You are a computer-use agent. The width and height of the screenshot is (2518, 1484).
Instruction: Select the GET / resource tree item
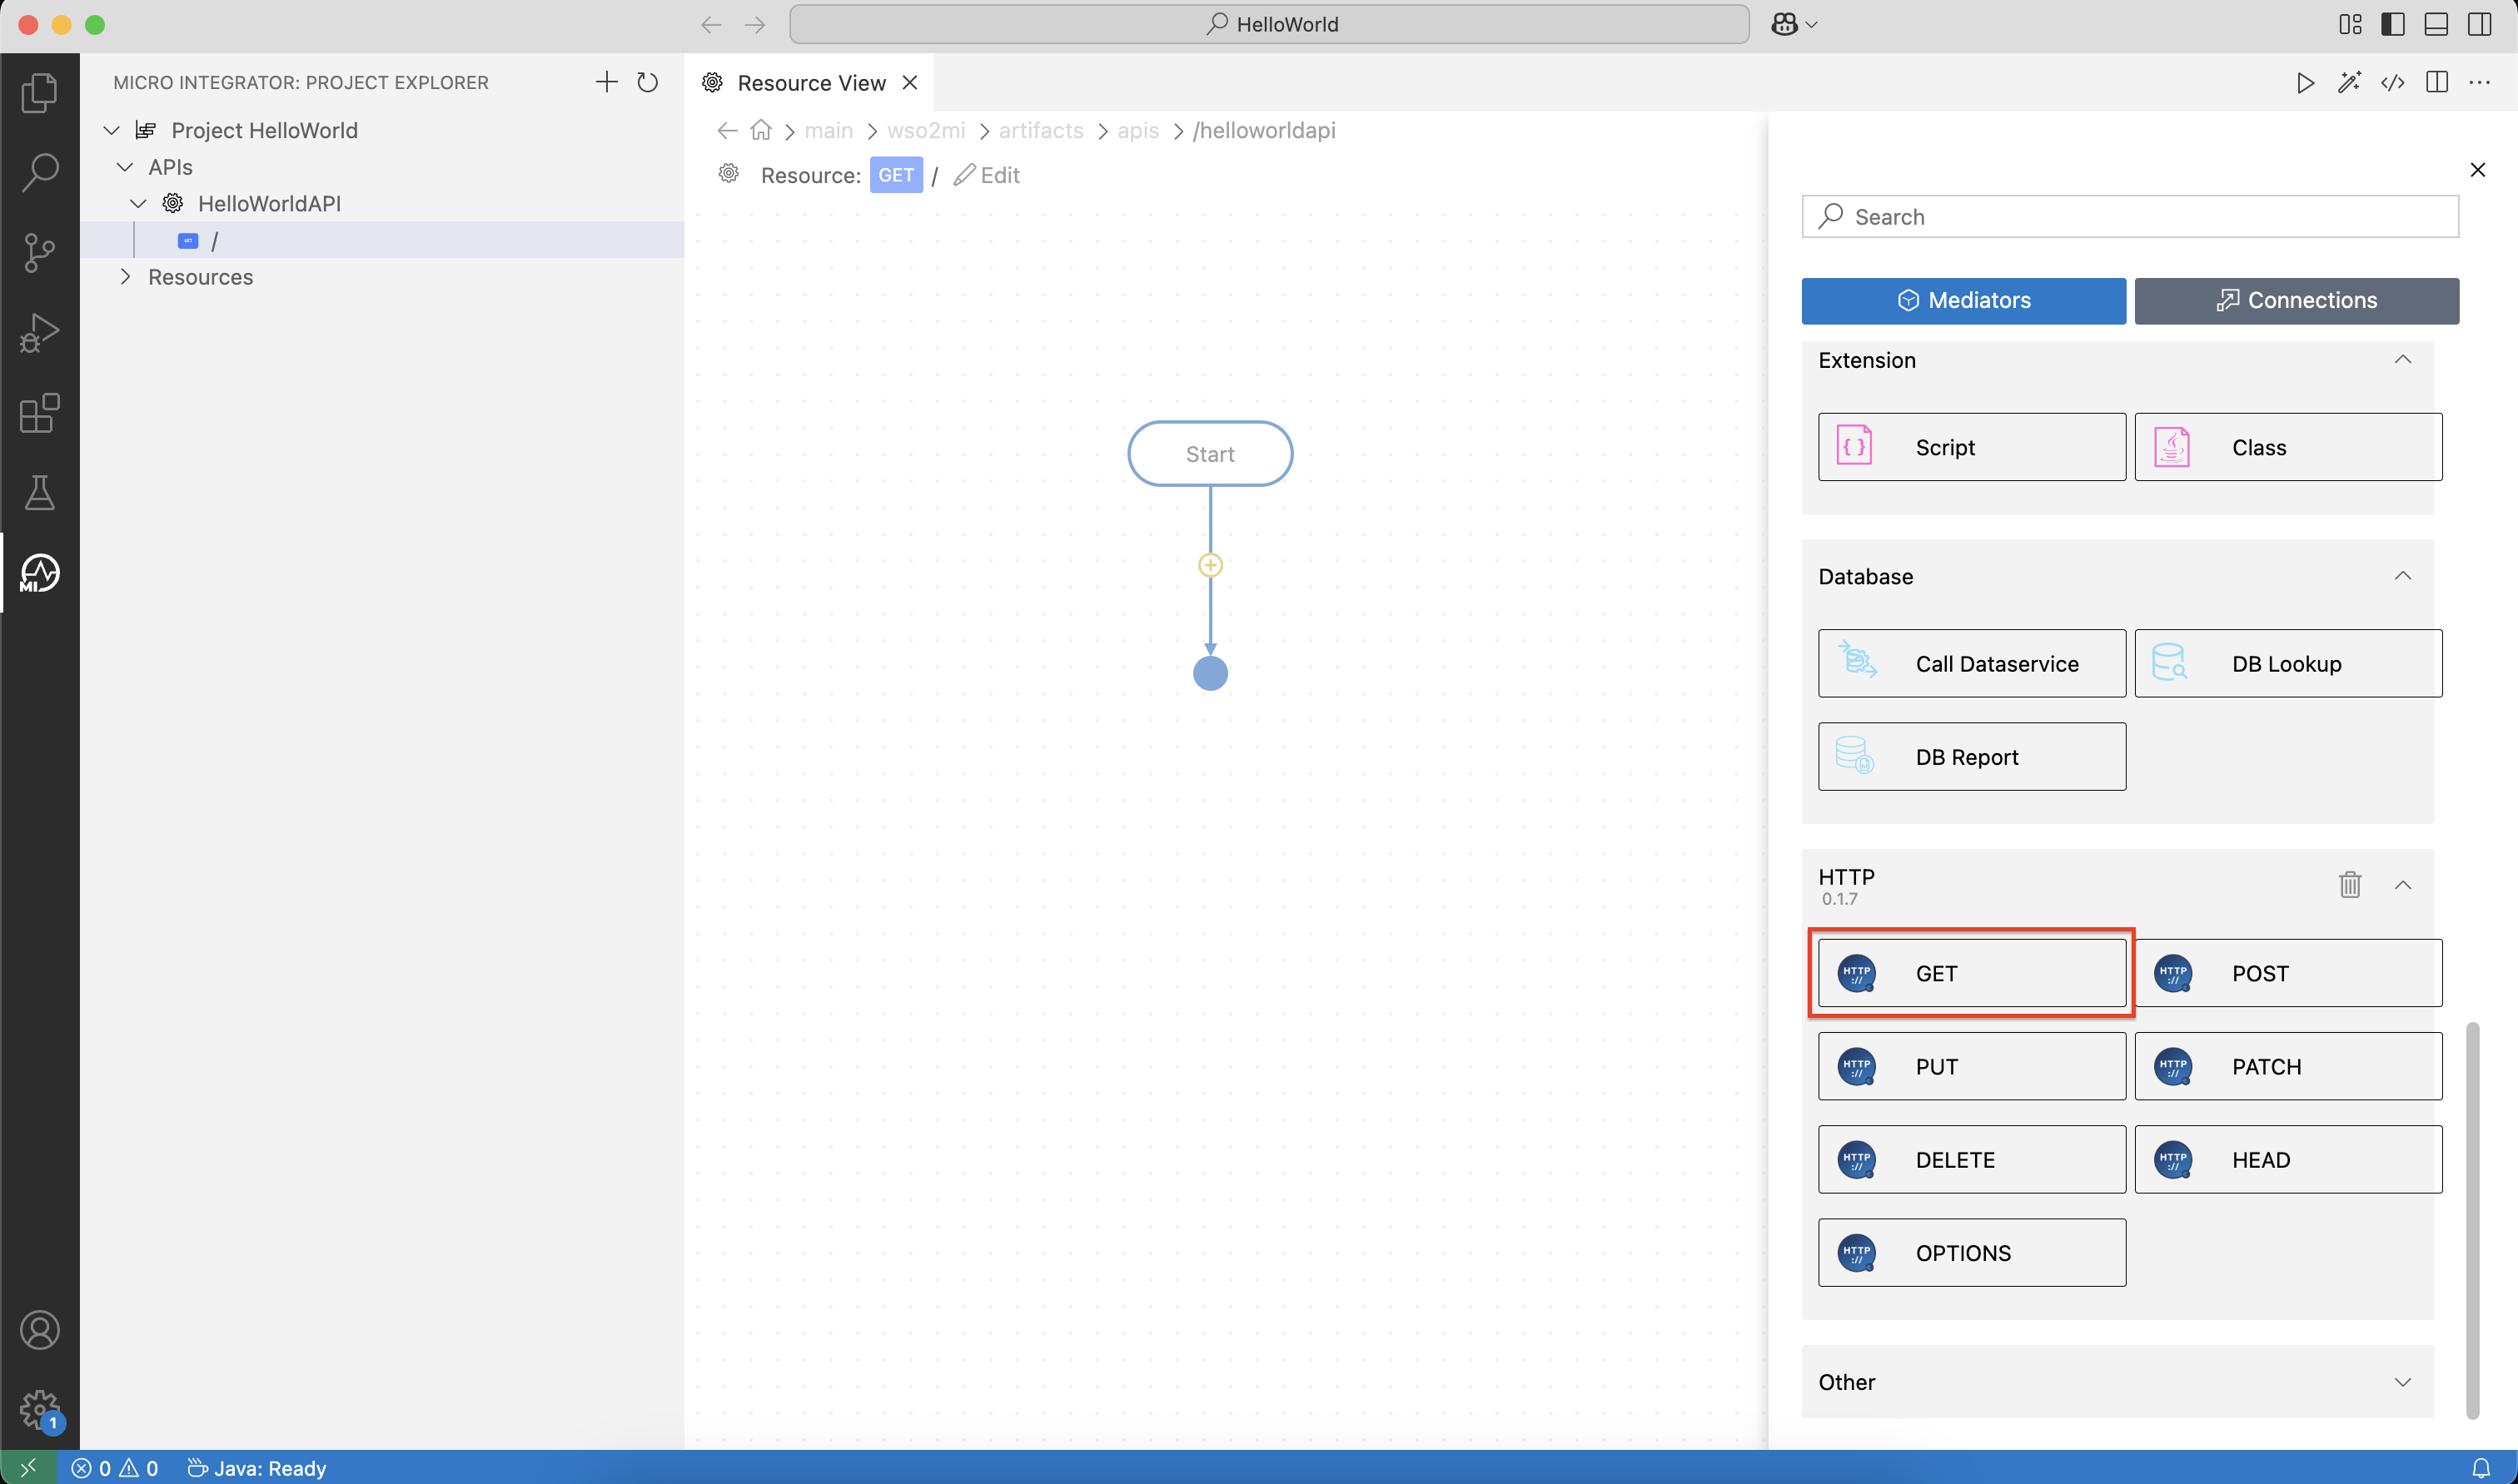382,240
